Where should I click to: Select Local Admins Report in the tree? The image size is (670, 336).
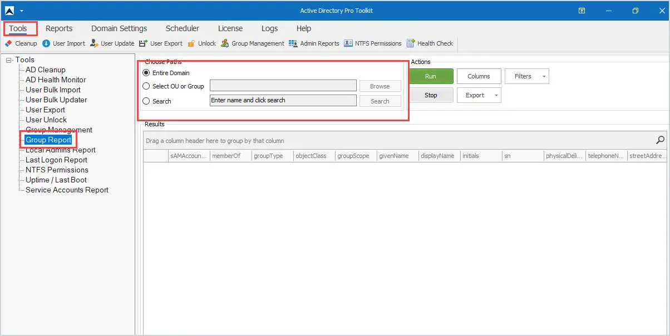coord(61,150)
